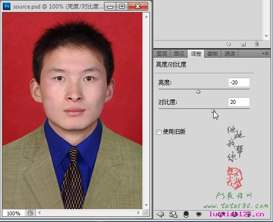This screenshot has width=273, height=222.
Task: Click horizontal scrollbar left arrow
Action: coord(39,212)
